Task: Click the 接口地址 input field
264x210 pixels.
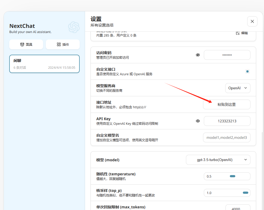Action: [x=227, y=104]
